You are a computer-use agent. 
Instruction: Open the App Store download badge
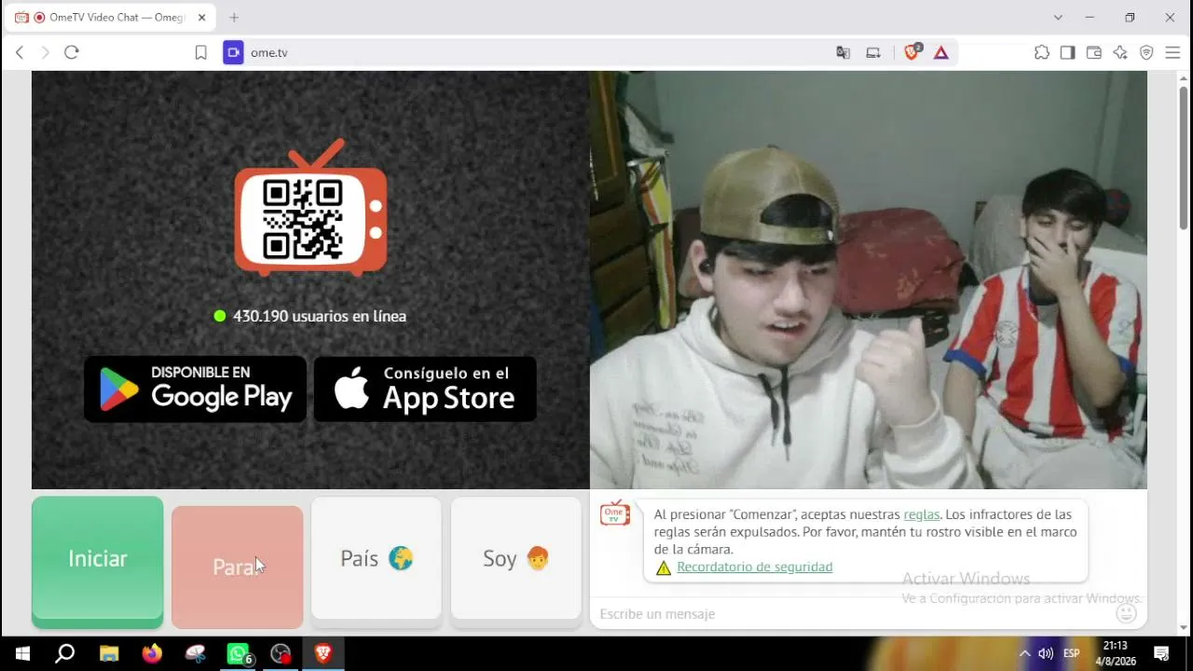(425, 389)
